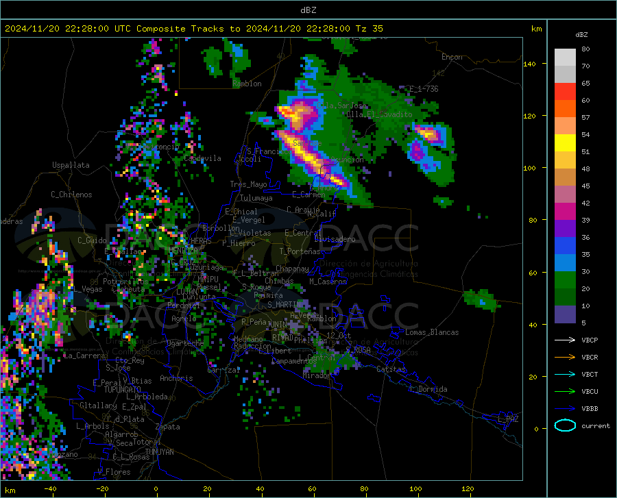Click the 'T_Porteñas' place label
Image resolution: width=617 pixels, height=498 pixels.
point(300,251)
